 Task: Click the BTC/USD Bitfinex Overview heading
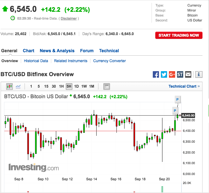click(37, 74)
